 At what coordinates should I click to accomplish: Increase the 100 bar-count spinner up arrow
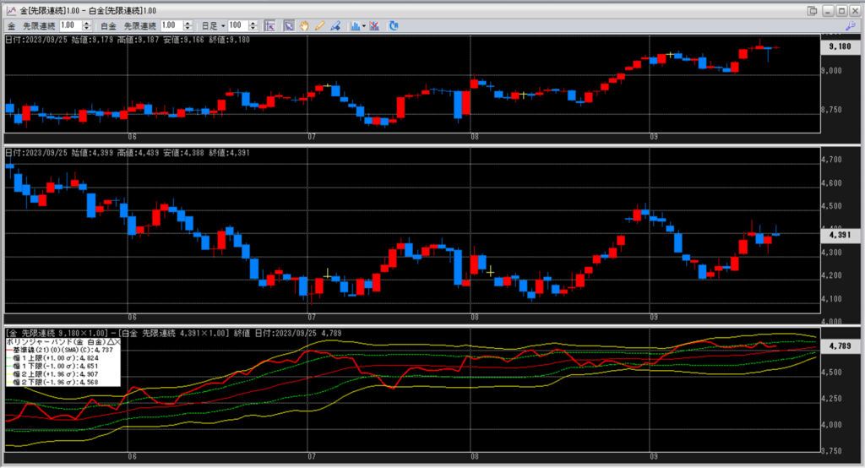coord(253,23)
